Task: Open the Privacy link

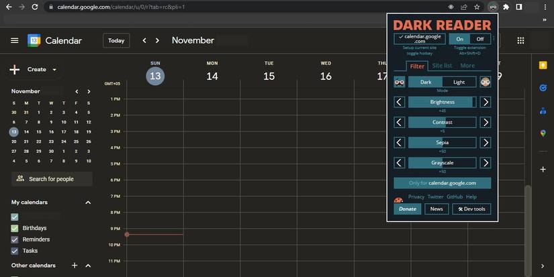Action: tap(416, 197)
